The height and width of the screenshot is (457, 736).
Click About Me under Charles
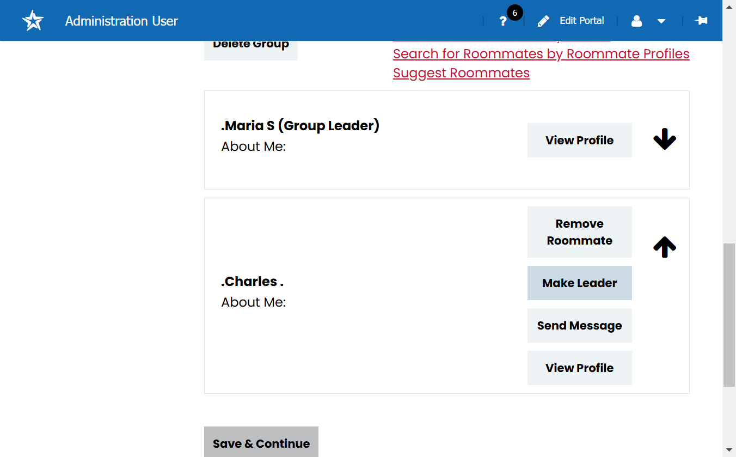(x=254, y=302)
